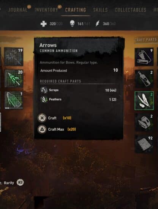
Task: Select the blueprint with count 1
Action: pyautogui.click(x=14, y=100)
